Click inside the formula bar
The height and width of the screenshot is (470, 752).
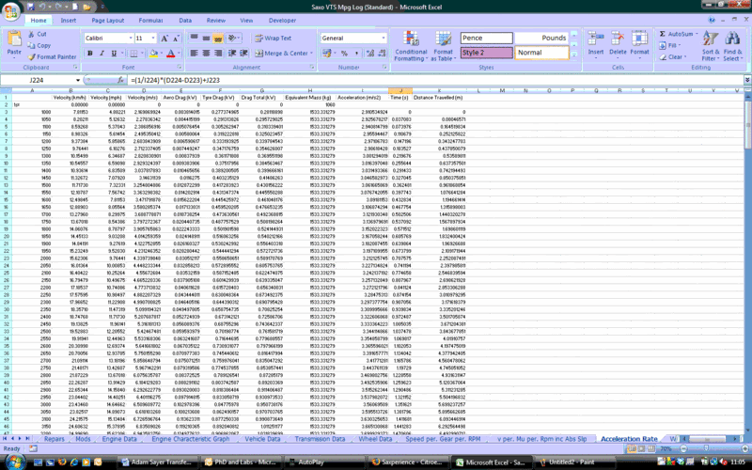435,80
